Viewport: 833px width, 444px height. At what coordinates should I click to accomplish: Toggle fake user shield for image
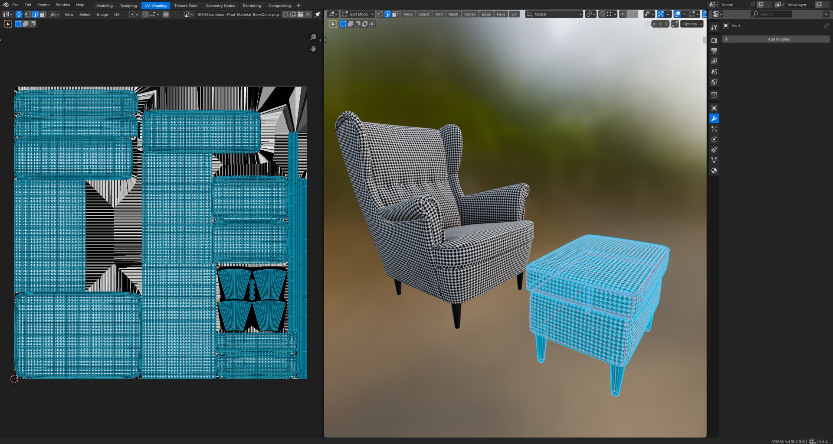(x=285, y=14)
